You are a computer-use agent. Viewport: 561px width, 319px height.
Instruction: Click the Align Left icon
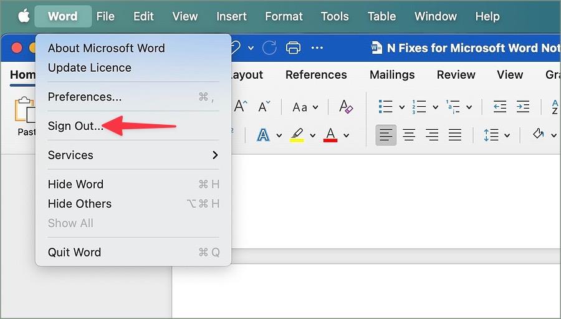coord(386,135)
